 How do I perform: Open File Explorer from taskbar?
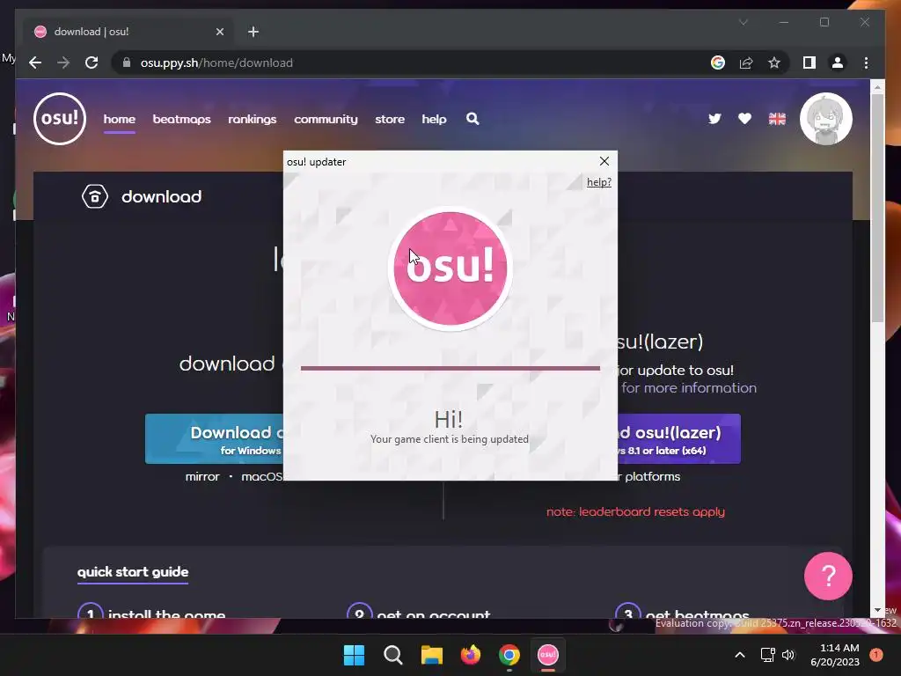tap(431, 655)
